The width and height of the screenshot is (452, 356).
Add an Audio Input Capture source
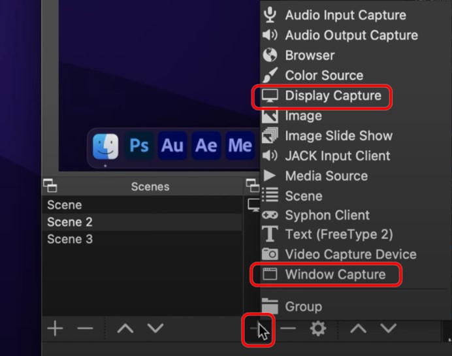pos(345,15)
